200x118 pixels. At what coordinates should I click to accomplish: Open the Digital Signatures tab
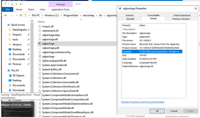[182, 15]
